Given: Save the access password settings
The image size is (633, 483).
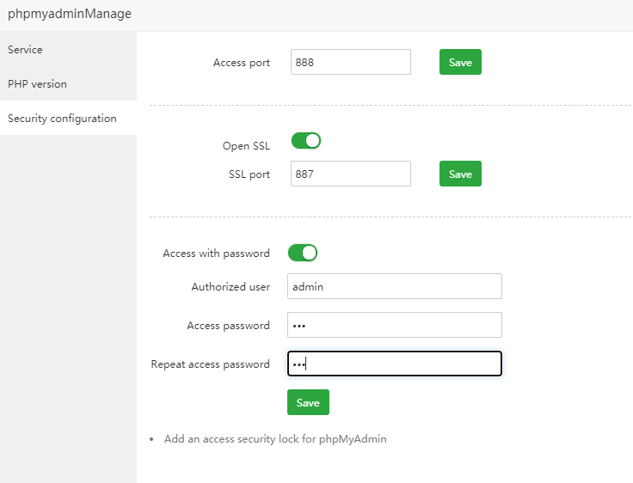Looking at the screenshot, I should [308, 403].
